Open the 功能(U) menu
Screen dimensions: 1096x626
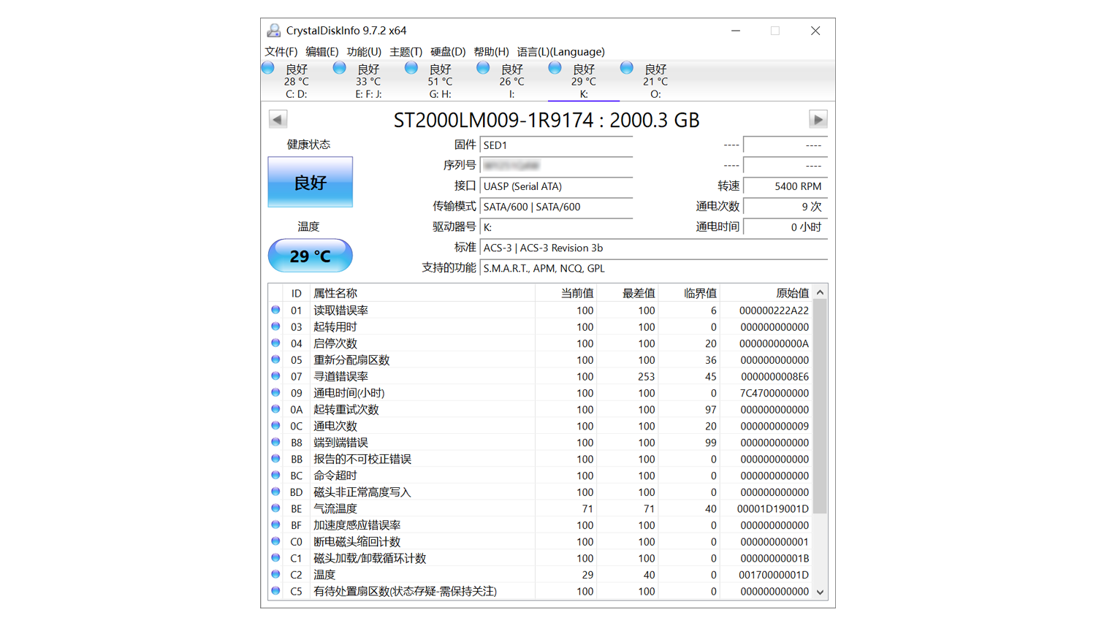pyautogui.click(x=364, y=52)
